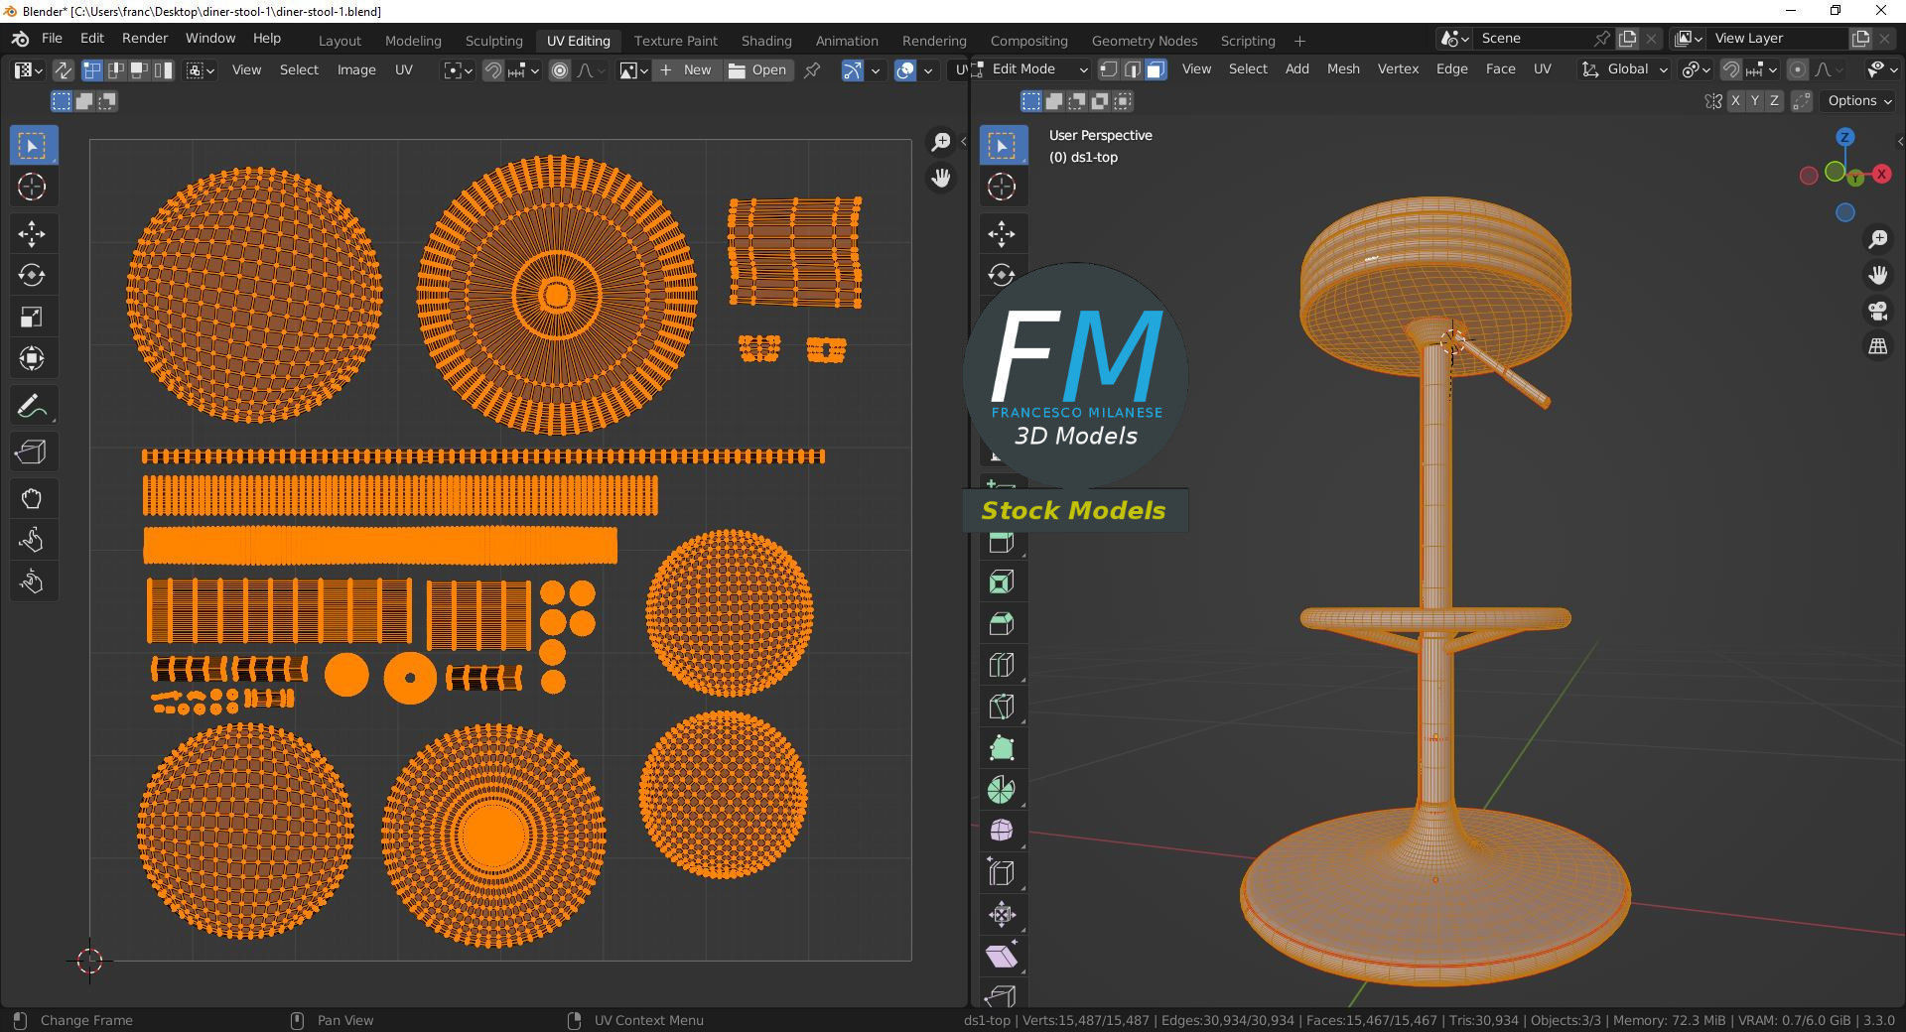Switch to vertex select mode in 3D viewport header
Viewport: 1906px width, 1032px height.
tap(1109, 69)
